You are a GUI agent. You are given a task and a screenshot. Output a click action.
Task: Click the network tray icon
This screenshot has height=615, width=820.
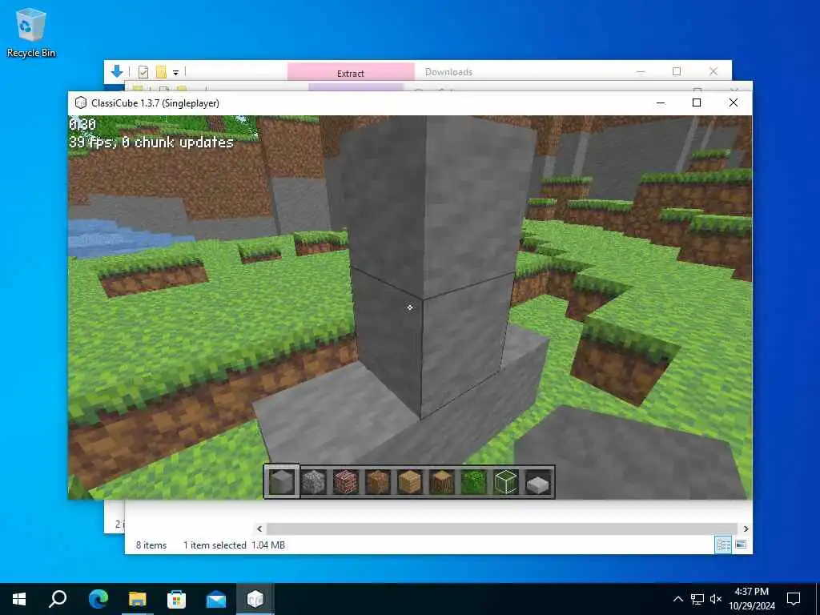pos(697,599)
